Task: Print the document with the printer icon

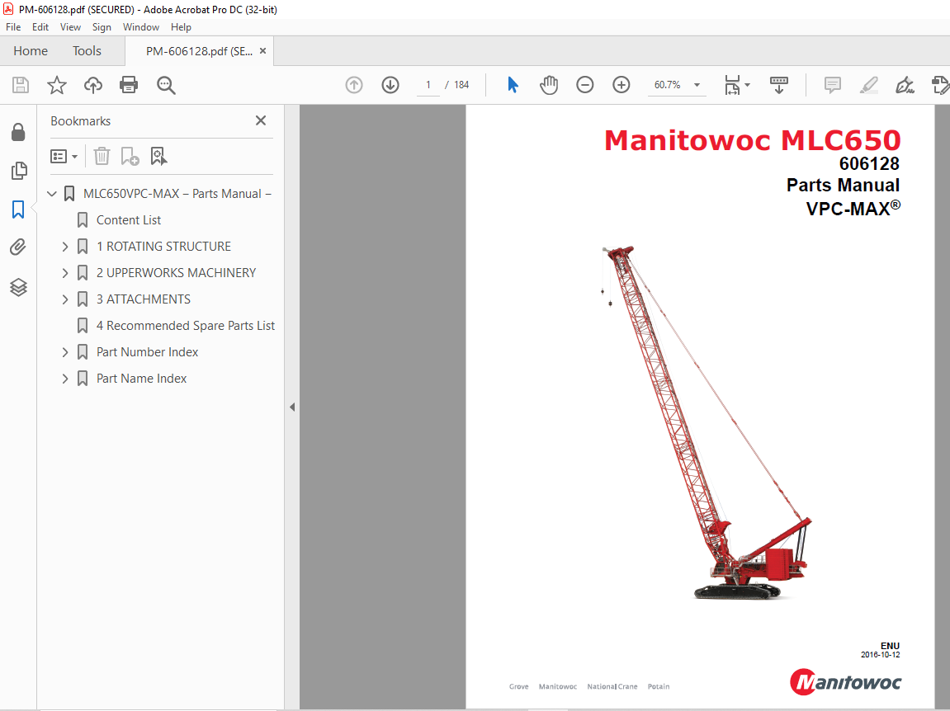Action: click(129, 85)
